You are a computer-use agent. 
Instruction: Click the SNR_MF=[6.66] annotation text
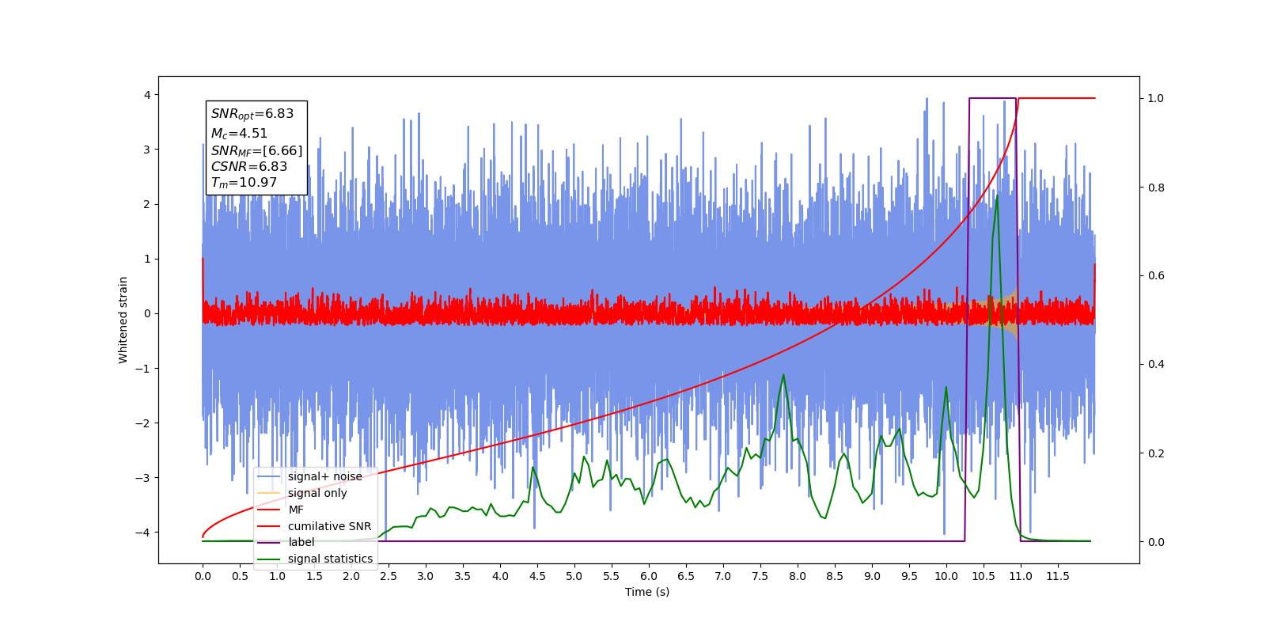pos(256,150)
